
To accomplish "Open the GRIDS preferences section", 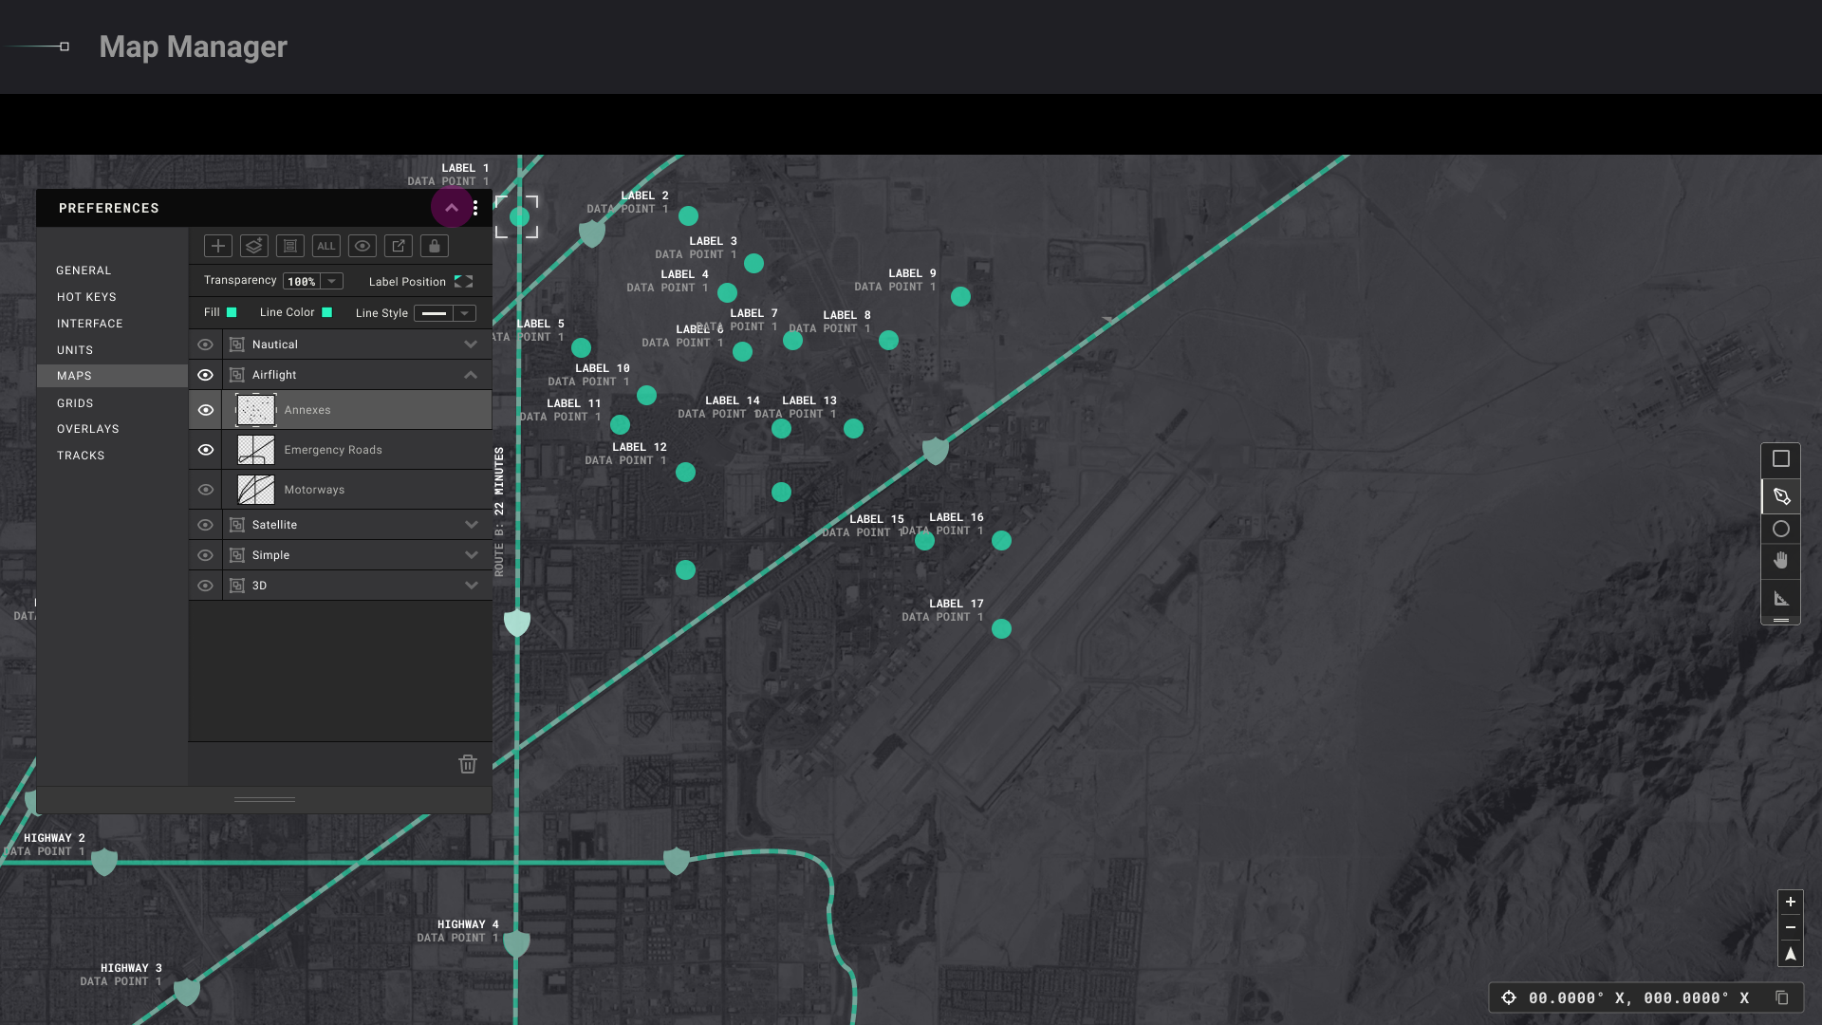I will 75,403.
